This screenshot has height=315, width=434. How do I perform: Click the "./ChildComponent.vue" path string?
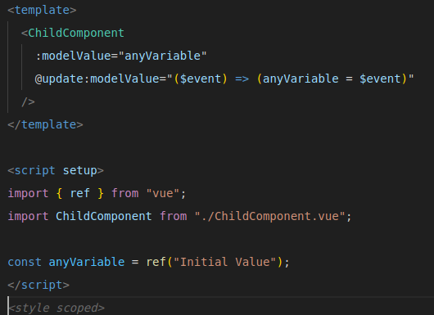coord(270,217)
